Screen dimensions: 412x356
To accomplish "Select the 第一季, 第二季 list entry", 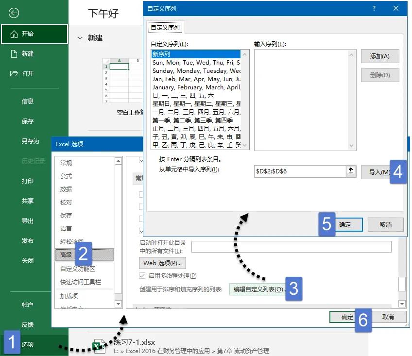I will (x=196, y=120).
